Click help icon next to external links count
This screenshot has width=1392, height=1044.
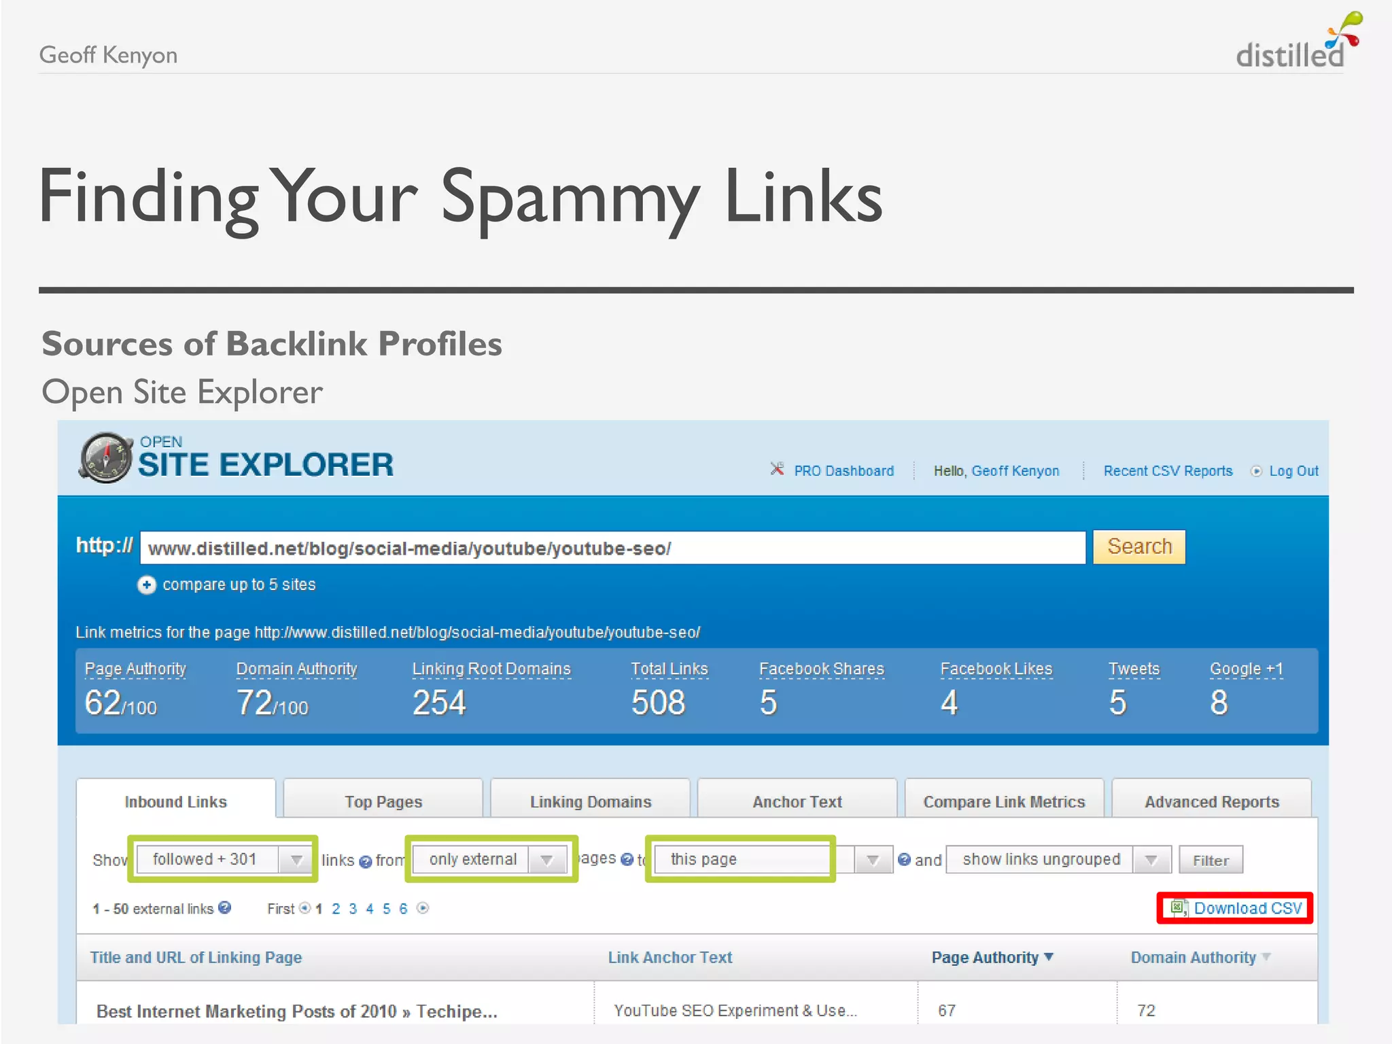225,907
